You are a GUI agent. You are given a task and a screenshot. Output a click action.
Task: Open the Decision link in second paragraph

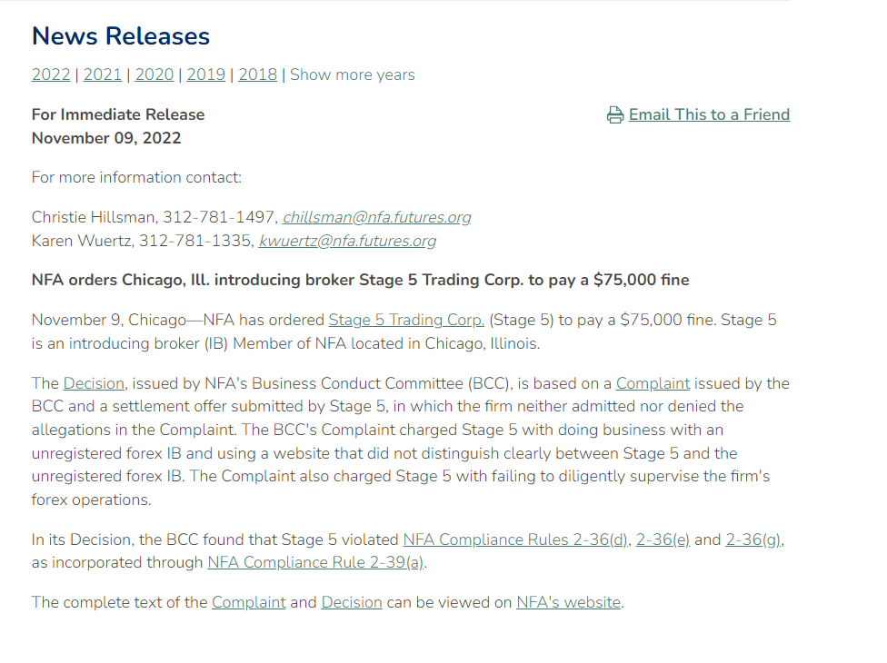(94, 383)
